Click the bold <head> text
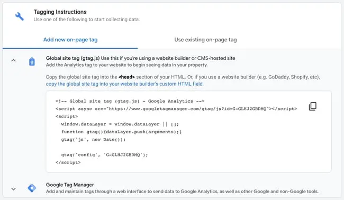 click(126, 77)
